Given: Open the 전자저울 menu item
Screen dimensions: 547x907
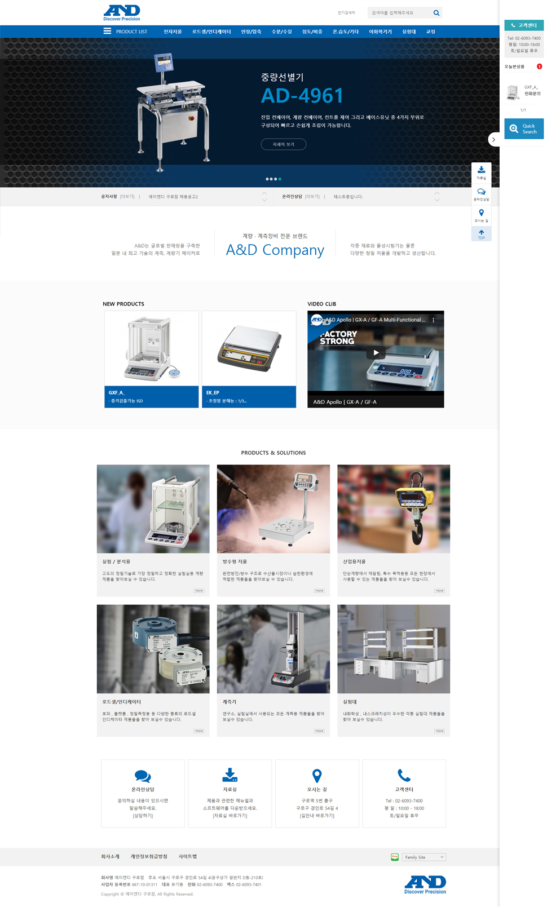Looking at the screenshot, I should click(173, 32).
